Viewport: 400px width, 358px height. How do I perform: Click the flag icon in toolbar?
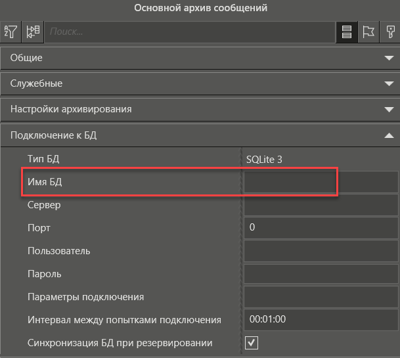pos(368,32)
